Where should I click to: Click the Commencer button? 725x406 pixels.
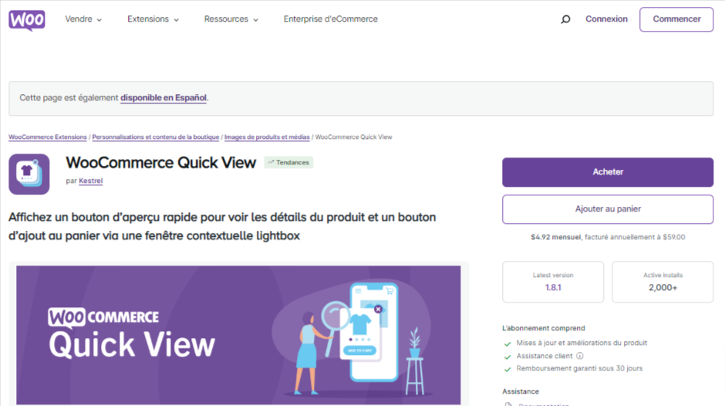(676, 19)
